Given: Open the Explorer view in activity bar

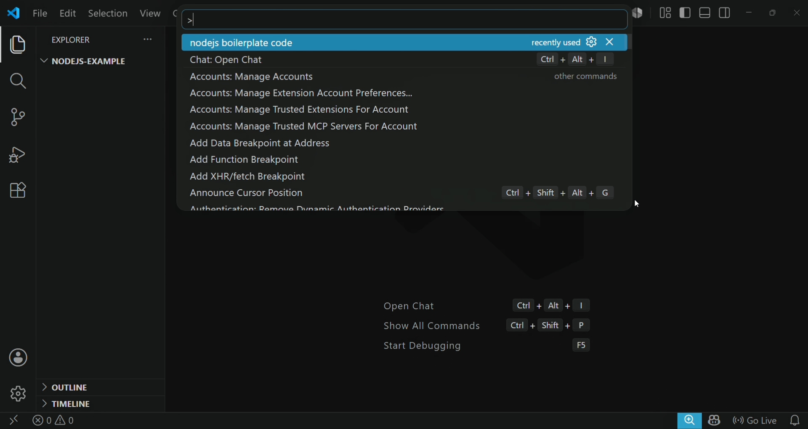Looking at the screenshot, I should [x=18, y=45].
